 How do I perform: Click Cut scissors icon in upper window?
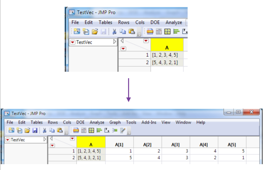click(x=114, y=31)
